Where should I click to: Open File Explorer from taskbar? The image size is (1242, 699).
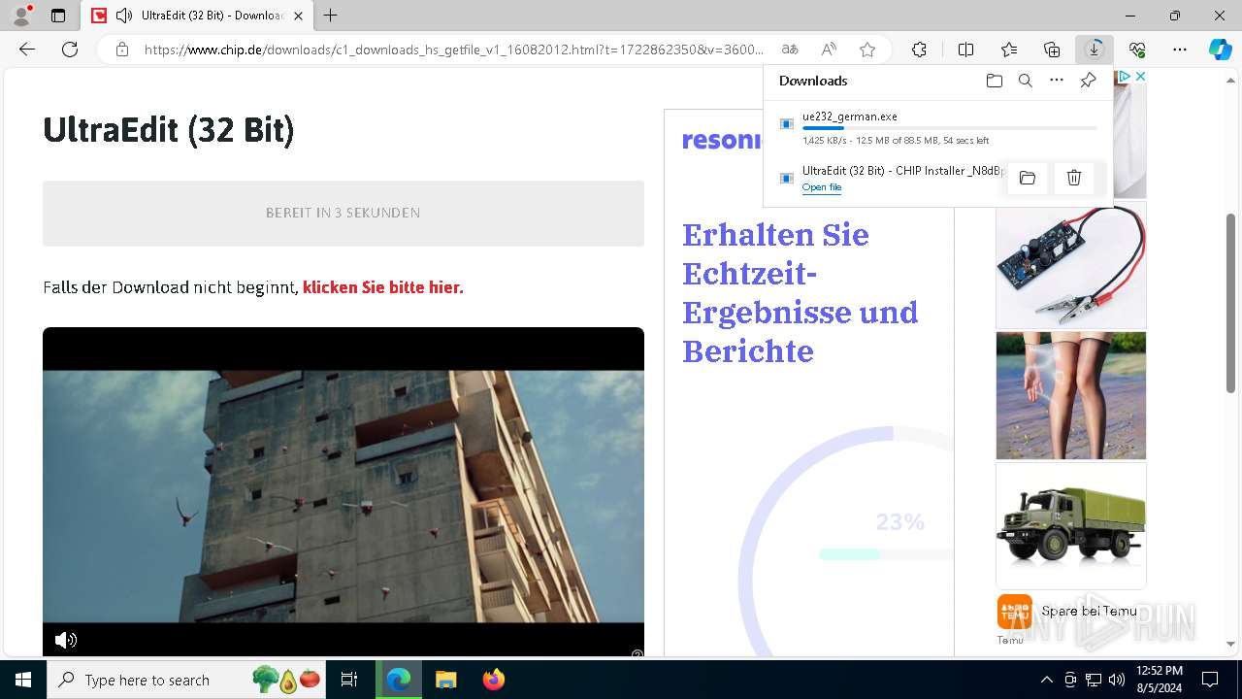tap(445, 680)
